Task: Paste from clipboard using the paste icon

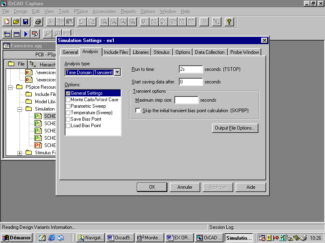Action: (69, 22)
